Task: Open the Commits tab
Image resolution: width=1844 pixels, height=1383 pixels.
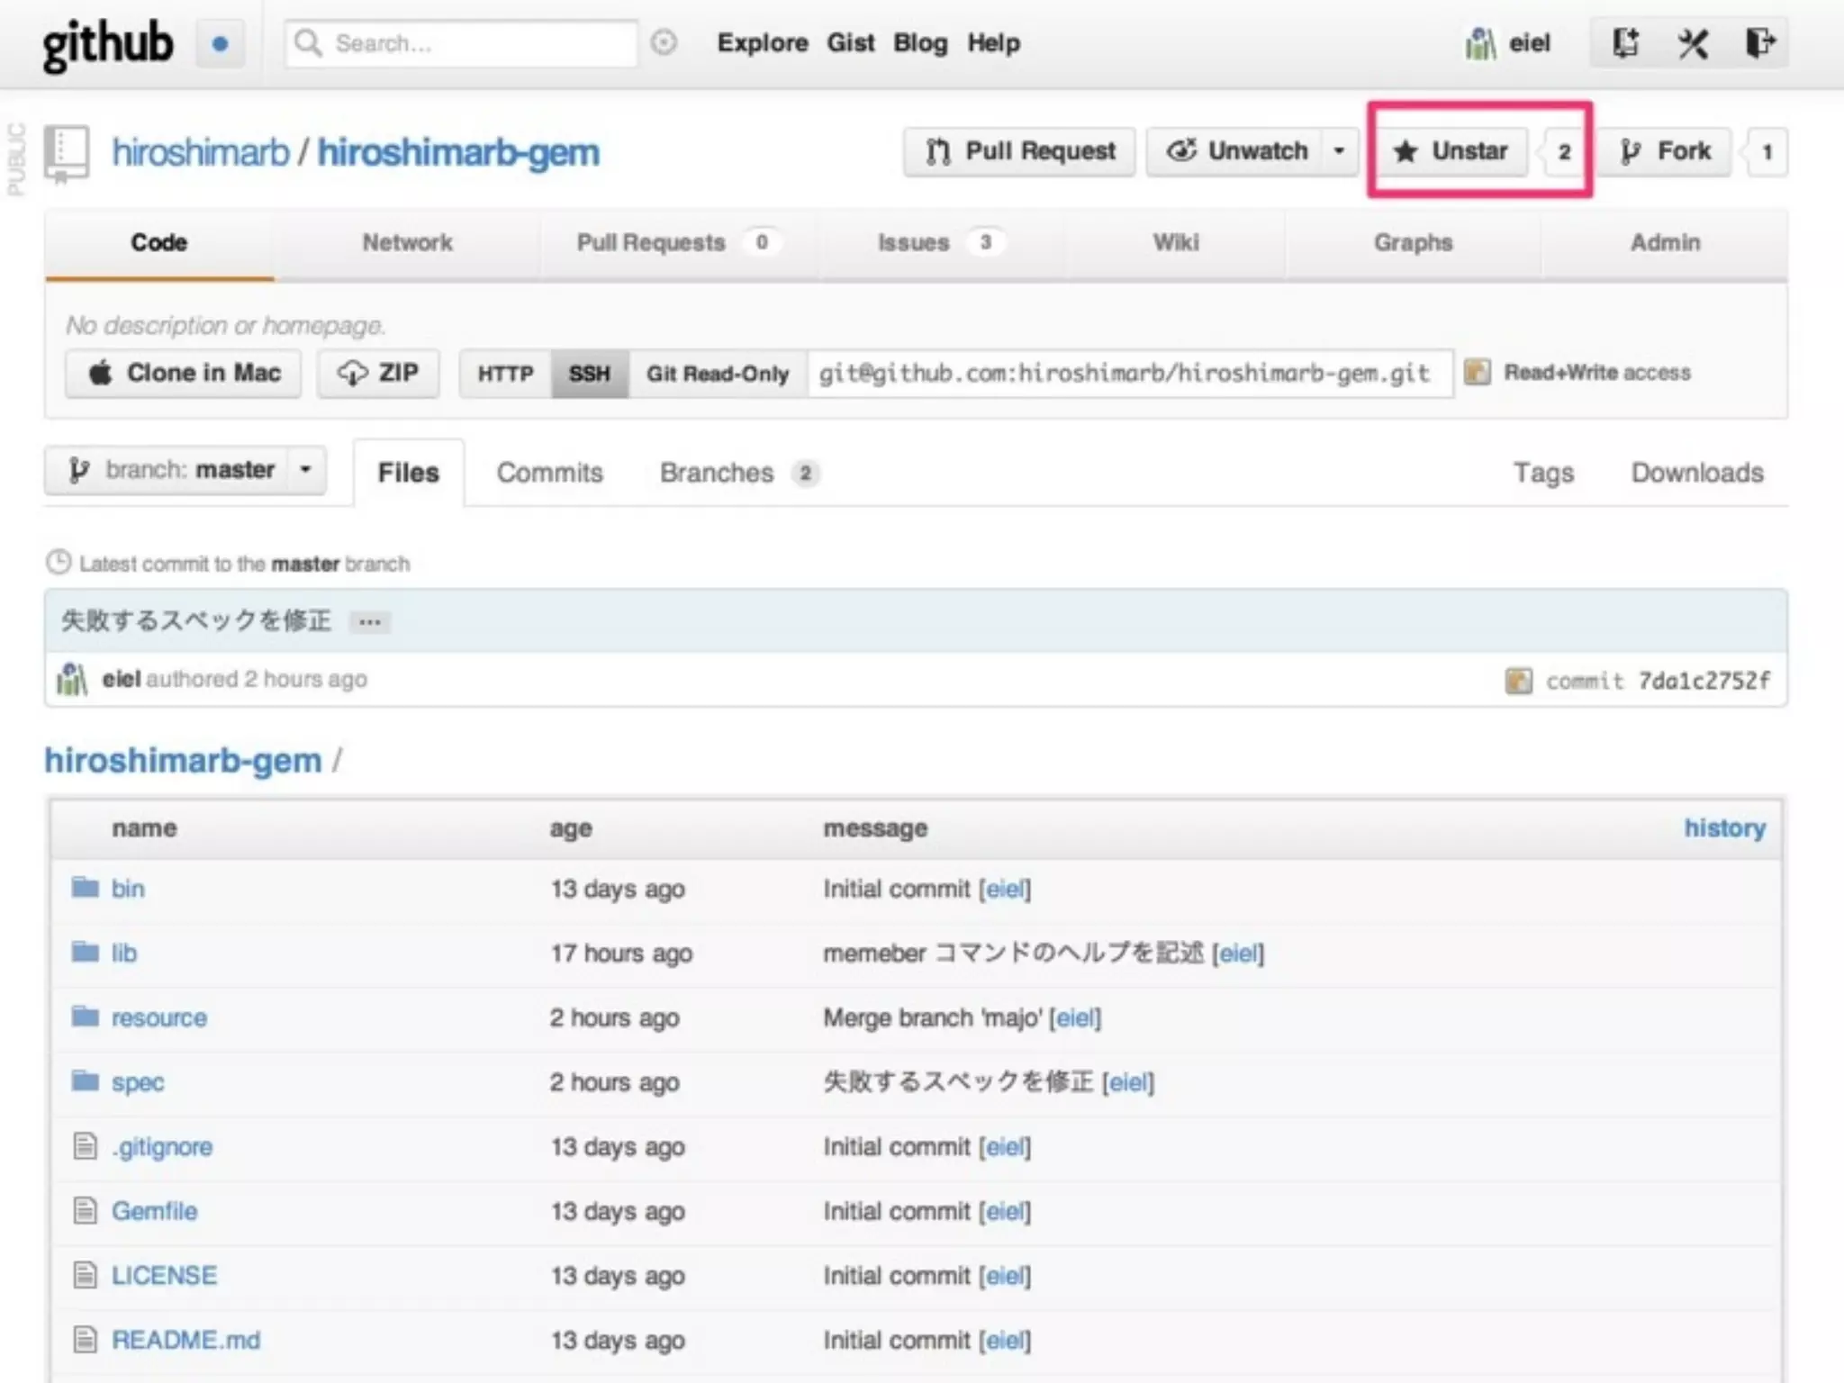Action: [549, 473]
